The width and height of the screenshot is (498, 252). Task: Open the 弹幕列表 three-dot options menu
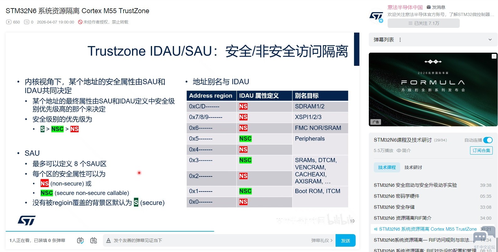400,40
